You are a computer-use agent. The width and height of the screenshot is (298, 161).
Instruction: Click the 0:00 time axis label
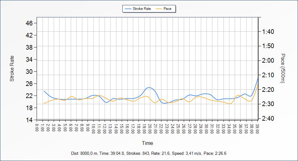[37, 127]
